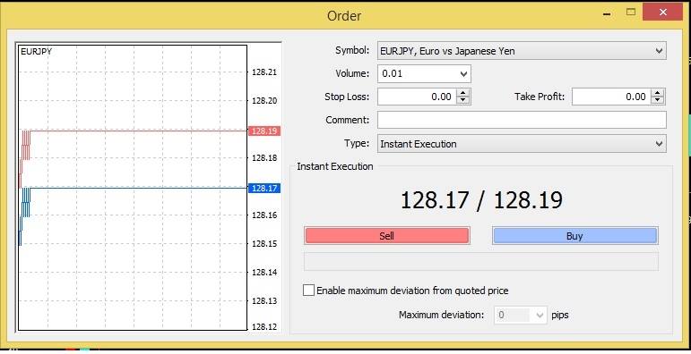This screenshot has width=691, height=354.
Task: Expand the Maximum deviation pips dropdown
Action: [x=540, y=315]
